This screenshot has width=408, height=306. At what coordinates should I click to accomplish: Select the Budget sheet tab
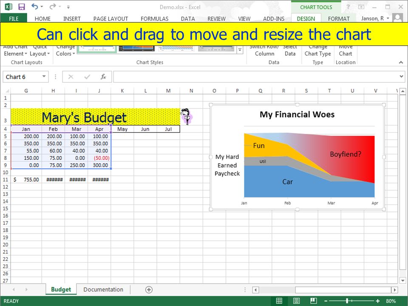tap(61, 289)
